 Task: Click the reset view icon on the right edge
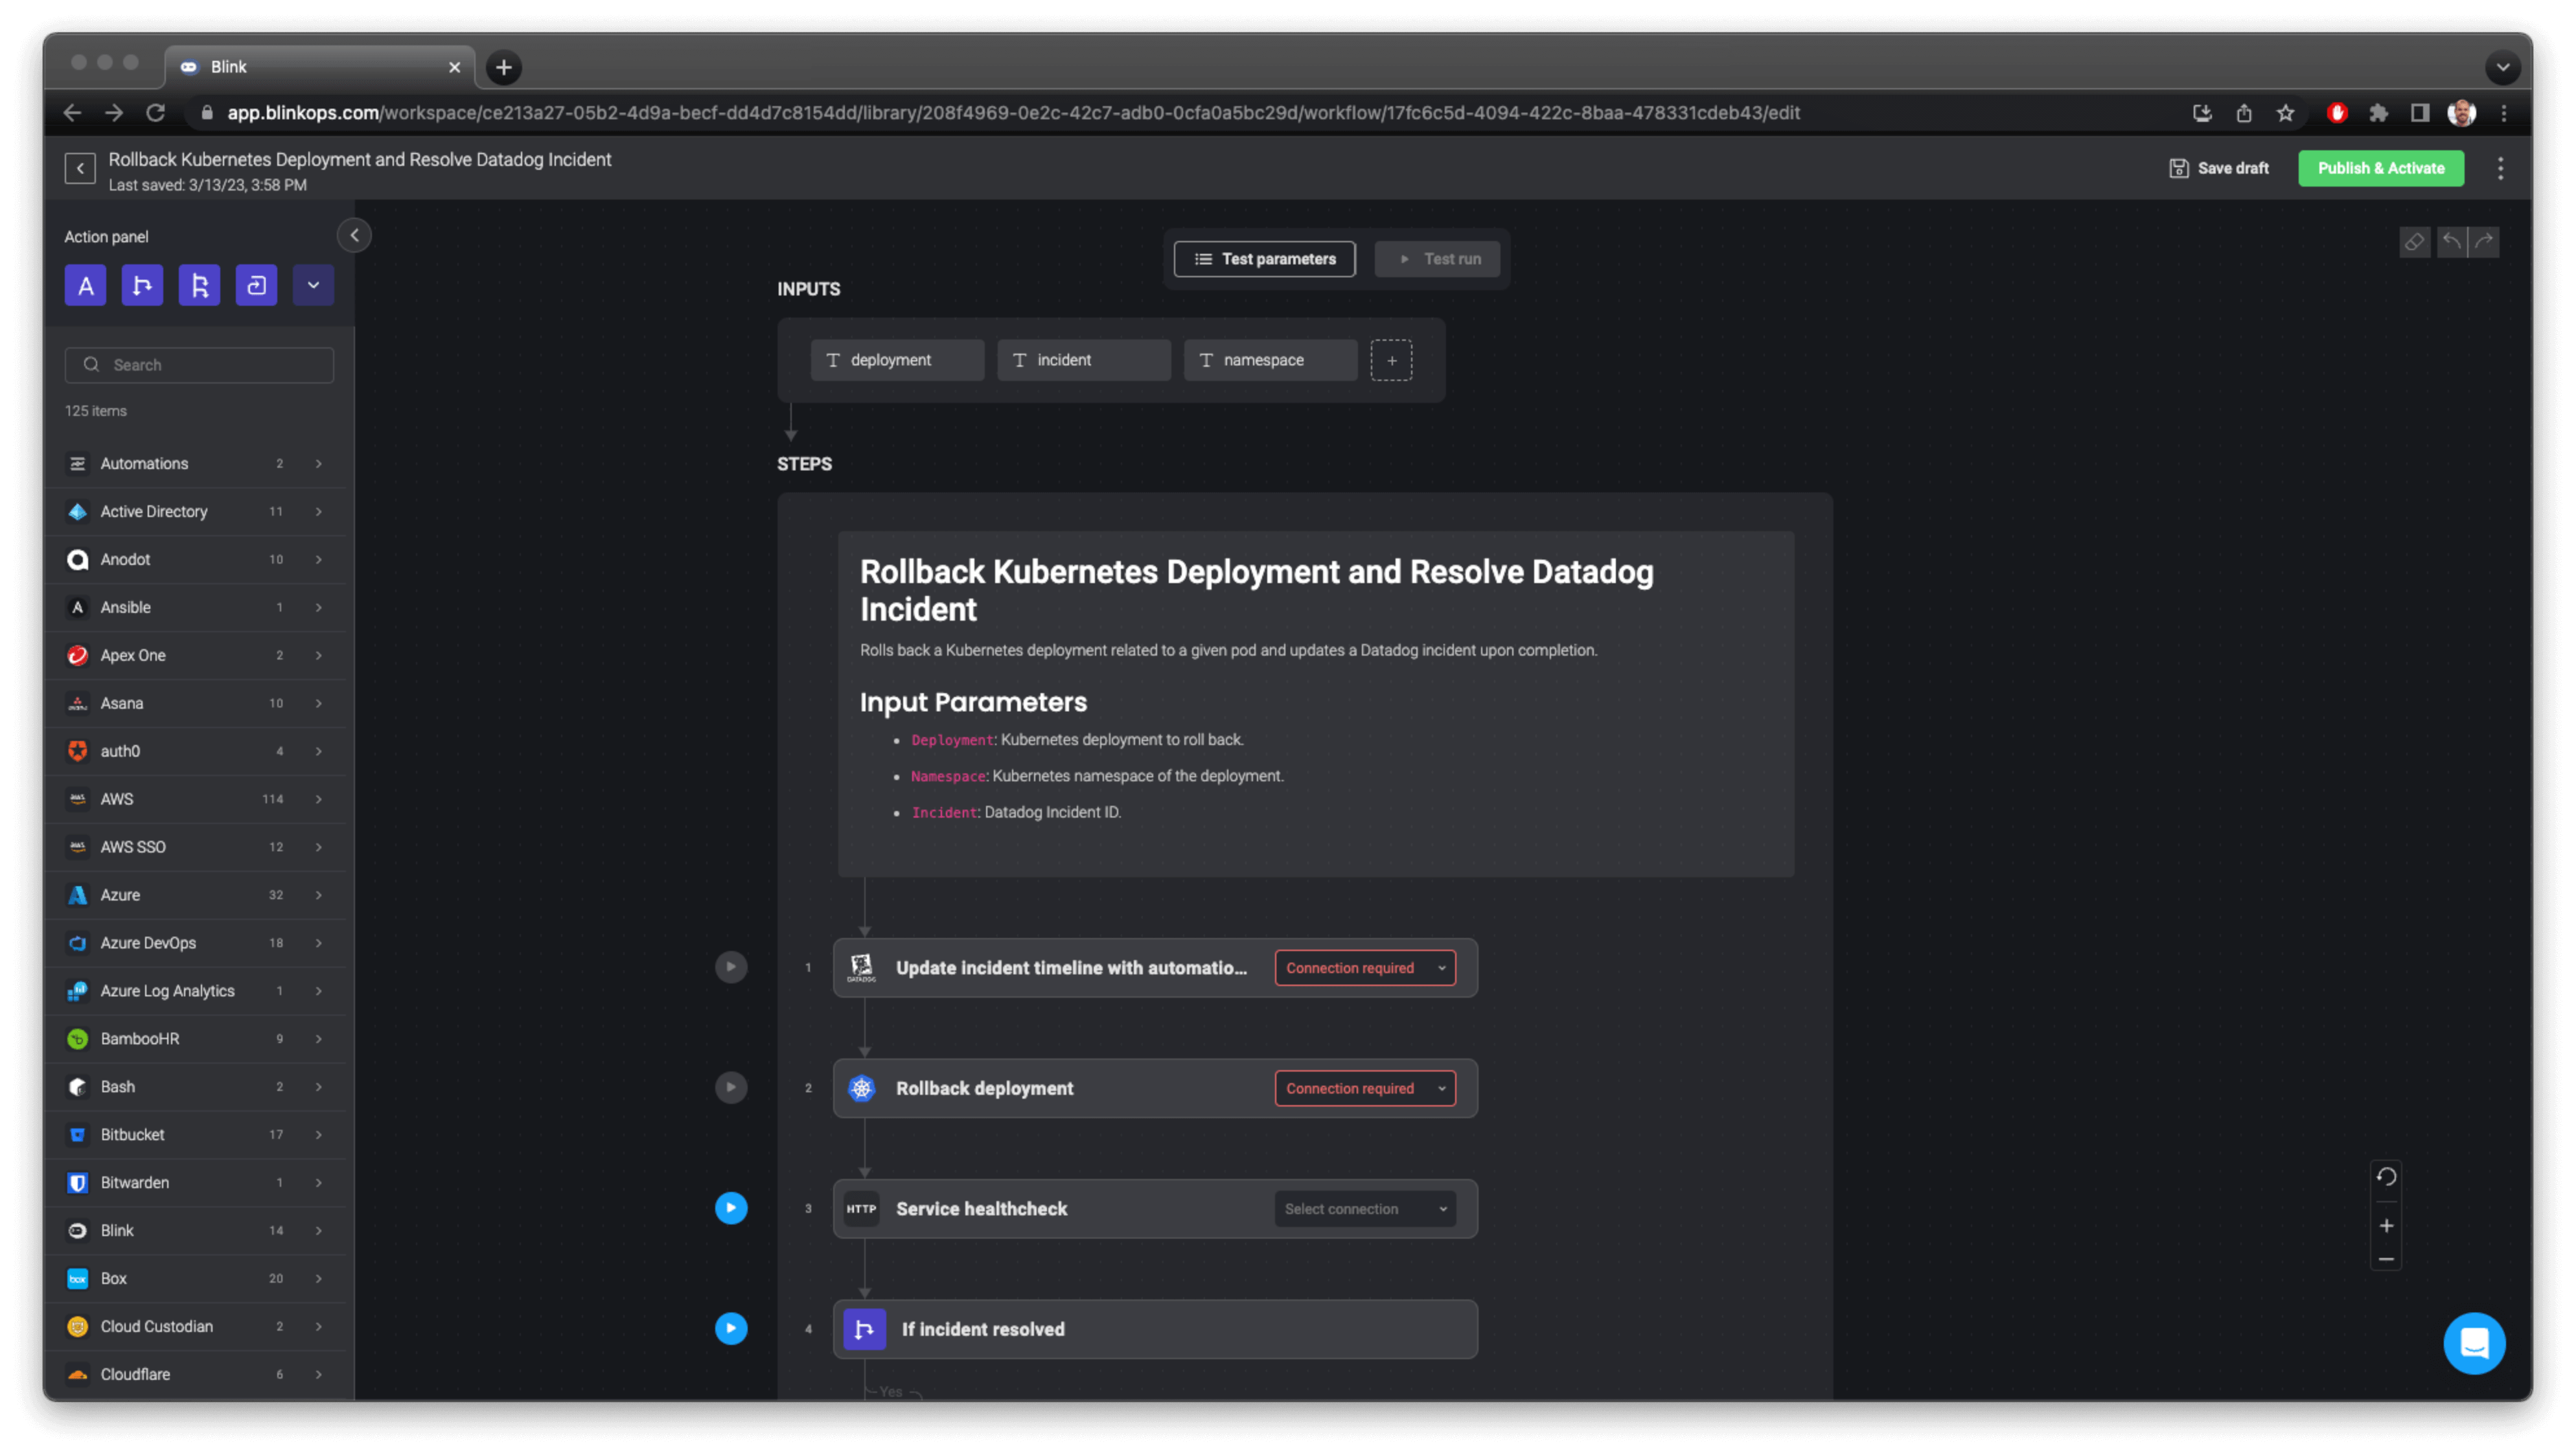tap(2386, 1176)
